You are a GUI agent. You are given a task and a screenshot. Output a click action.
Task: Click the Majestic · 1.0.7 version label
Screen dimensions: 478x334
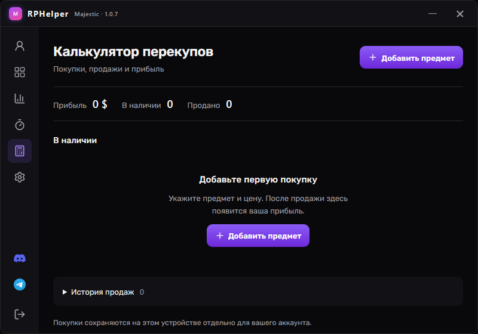tap(96, 14)
